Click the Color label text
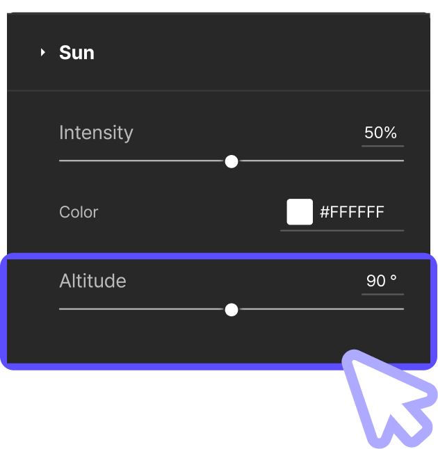 (x=79, y=212)
